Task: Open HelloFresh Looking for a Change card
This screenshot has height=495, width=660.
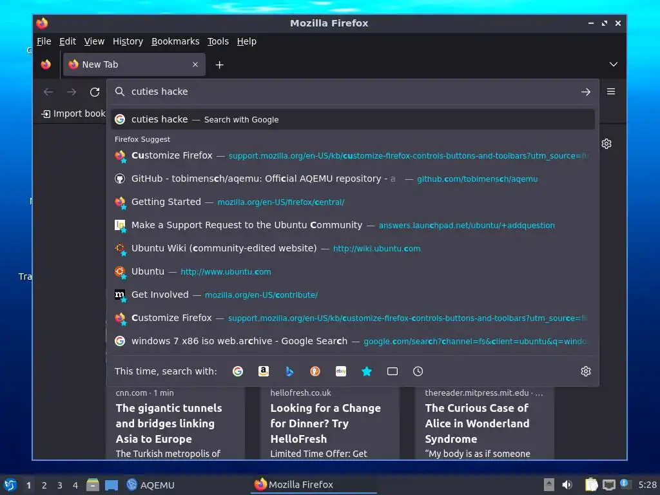Action: pos(330,423)
